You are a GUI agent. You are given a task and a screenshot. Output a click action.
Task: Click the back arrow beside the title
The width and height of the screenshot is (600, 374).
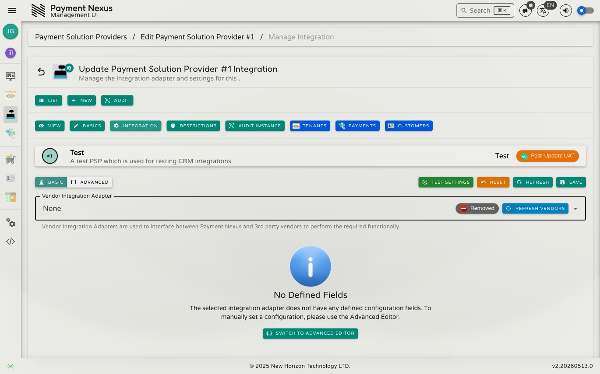pyautogui.click(x=41, y=72)
